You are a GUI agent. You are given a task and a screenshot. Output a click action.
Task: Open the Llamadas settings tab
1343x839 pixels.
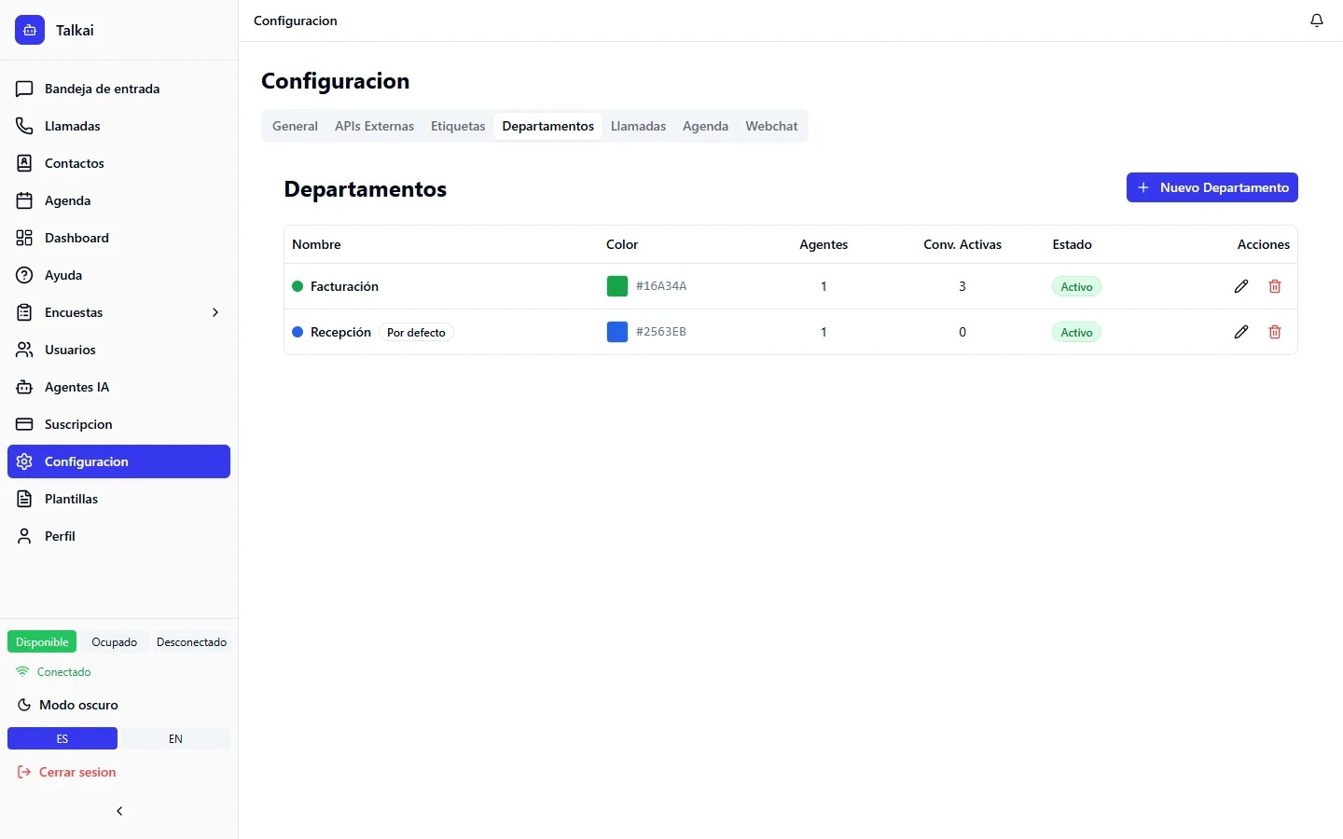pos(638,126)
